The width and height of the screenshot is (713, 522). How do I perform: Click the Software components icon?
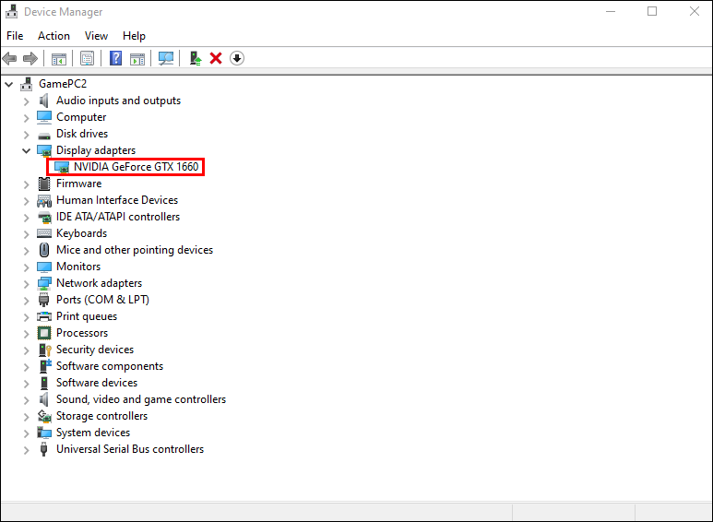coord(45,366)
